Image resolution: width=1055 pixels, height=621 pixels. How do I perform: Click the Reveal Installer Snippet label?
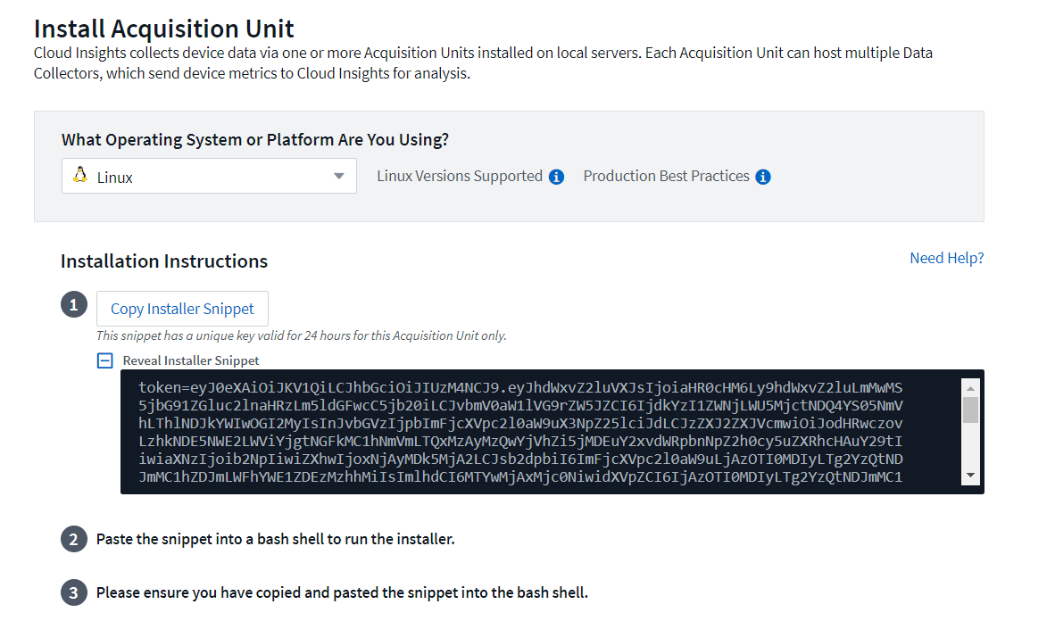pos(191,360)
